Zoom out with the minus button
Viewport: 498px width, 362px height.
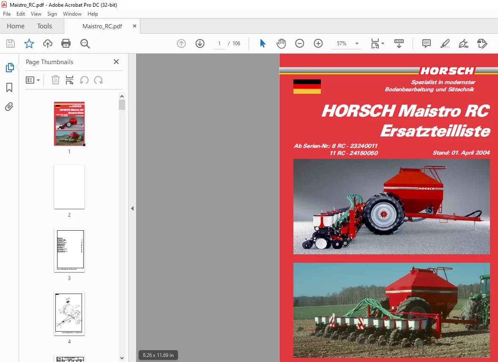299,44
